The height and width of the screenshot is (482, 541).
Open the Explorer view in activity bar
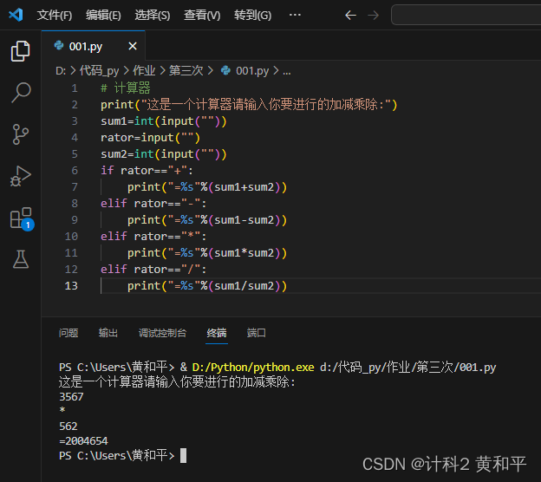(20, 51)
